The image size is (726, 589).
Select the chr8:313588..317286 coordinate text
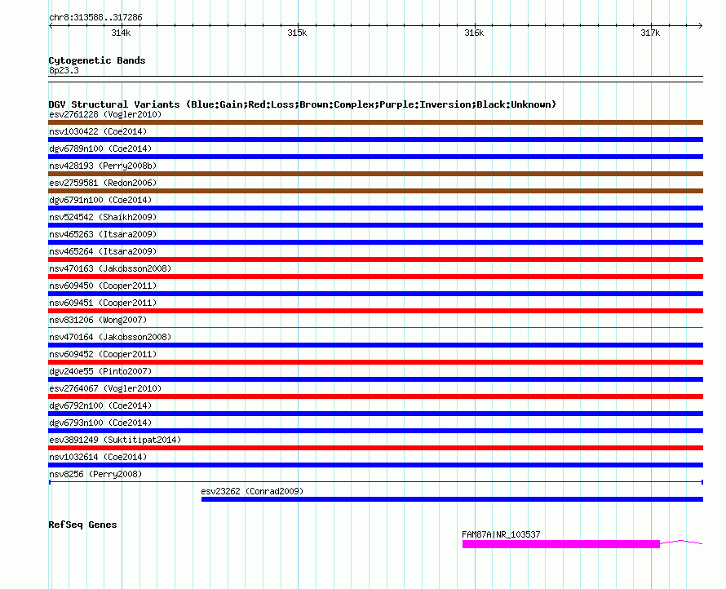click(x=95, y=18)
